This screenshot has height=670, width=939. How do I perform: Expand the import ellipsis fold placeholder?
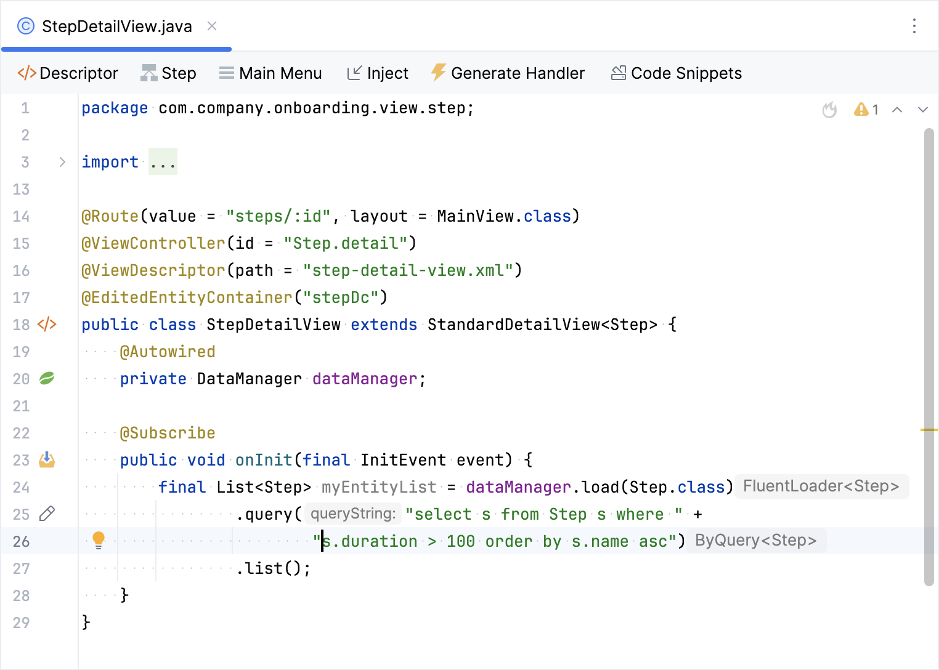tap(163, 161)
